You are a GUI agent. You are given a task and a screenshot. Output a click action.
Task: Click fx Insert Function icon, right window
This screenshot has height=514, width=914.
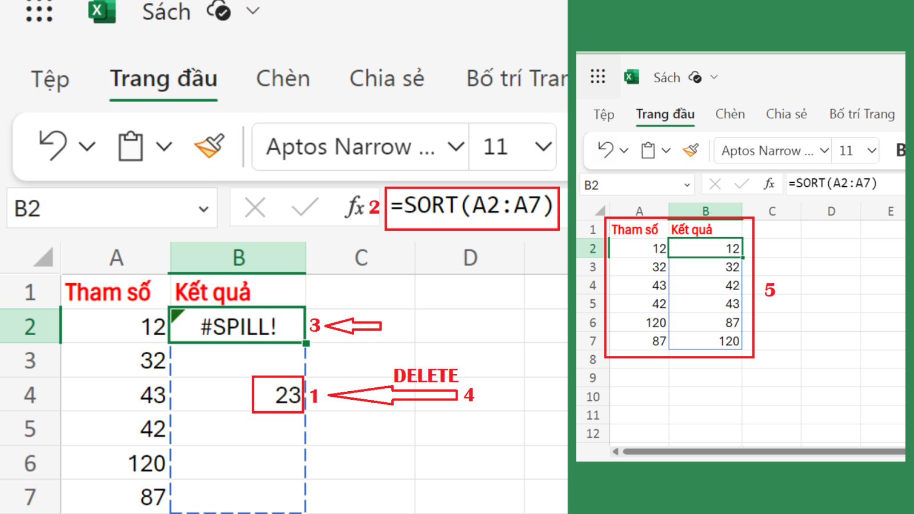pyautogui.click(x=769, y=184)
